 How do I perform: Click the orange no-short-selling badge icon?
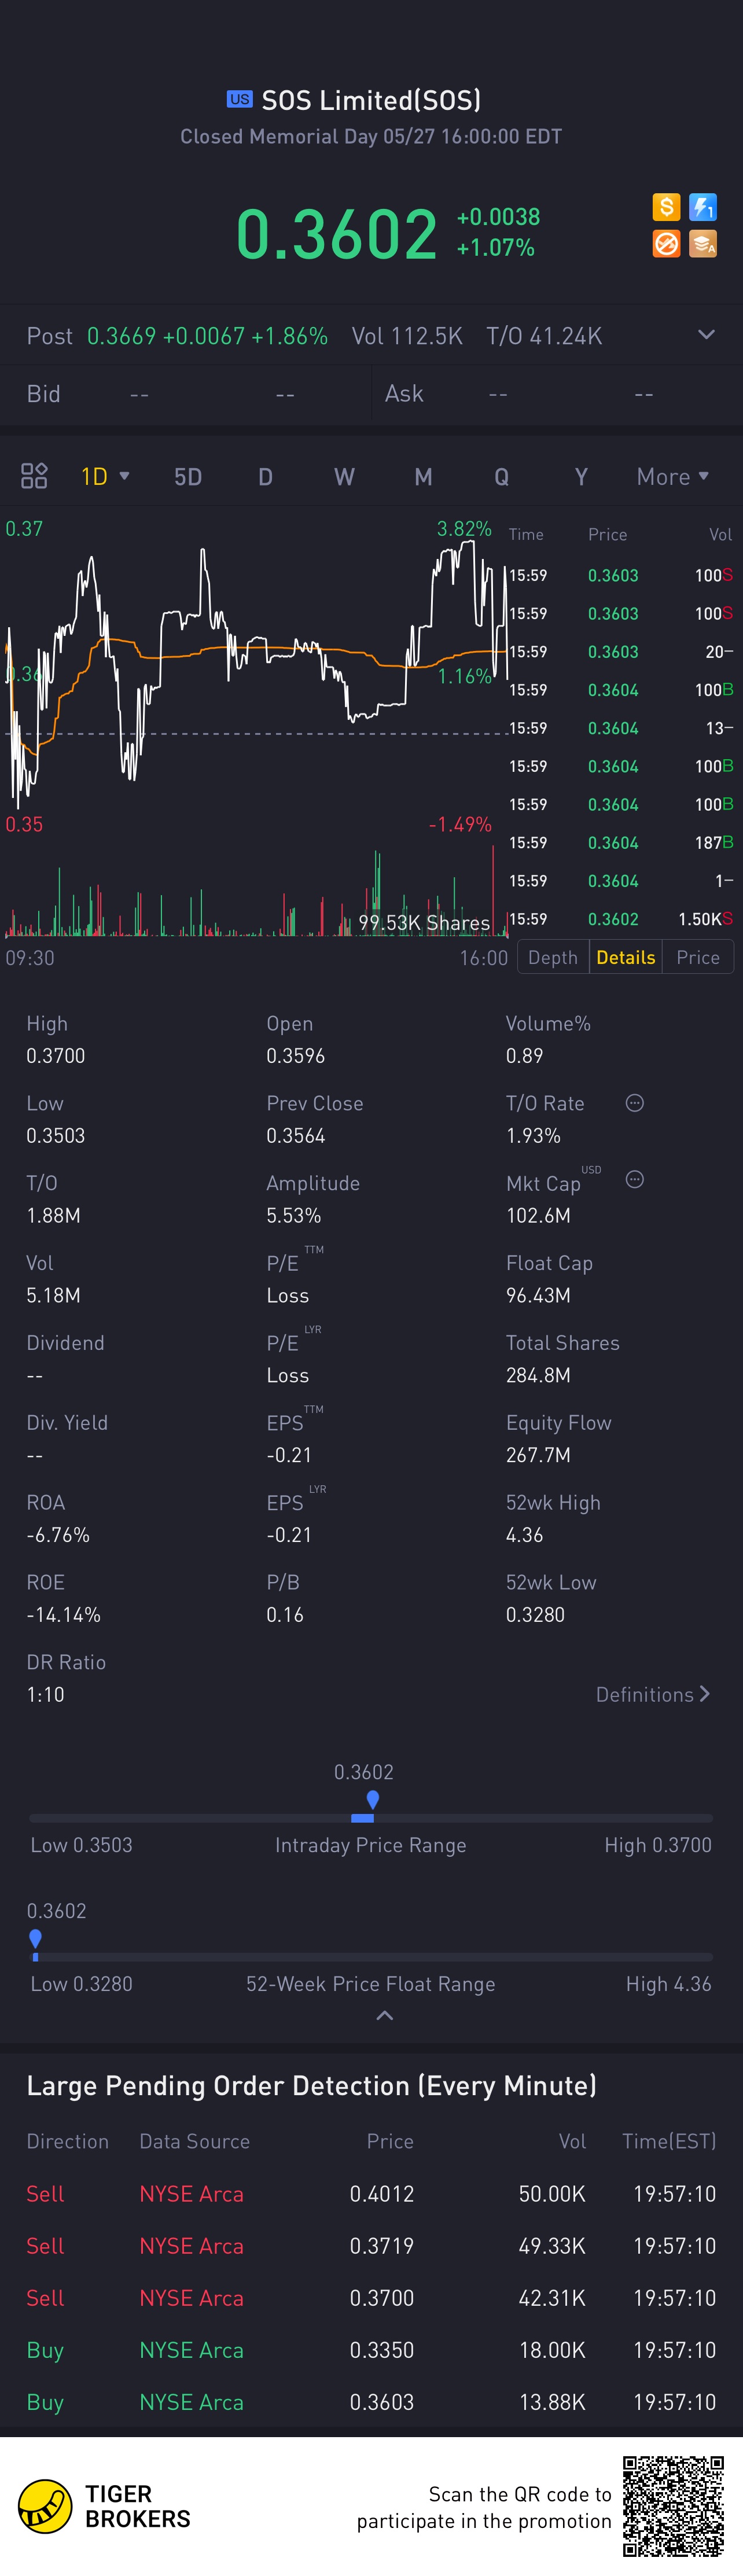coord(666,243)
